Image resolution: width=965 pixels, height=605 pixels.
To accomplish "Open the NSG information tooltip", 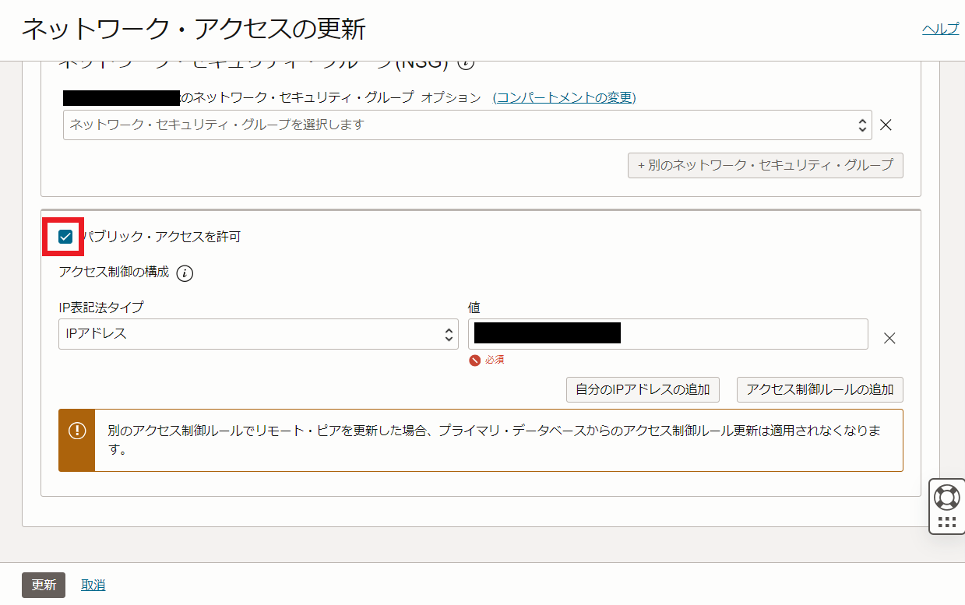I will 465,65.
